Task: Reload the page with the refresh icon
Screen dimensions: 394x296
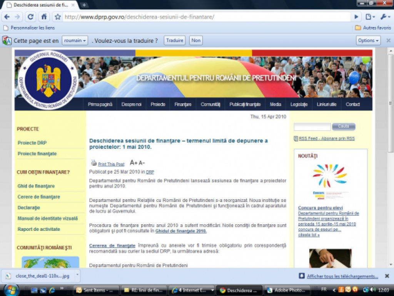Action: pos(31,17)
